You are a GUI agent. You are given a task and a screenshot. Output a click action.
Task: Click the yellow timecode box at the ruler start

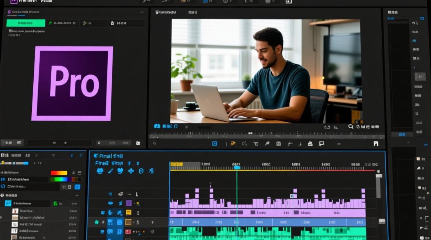tap(176, 164)
